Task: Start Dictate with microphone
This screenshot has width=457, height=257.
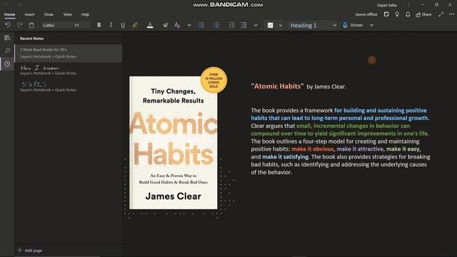Action: coord(353,25)
